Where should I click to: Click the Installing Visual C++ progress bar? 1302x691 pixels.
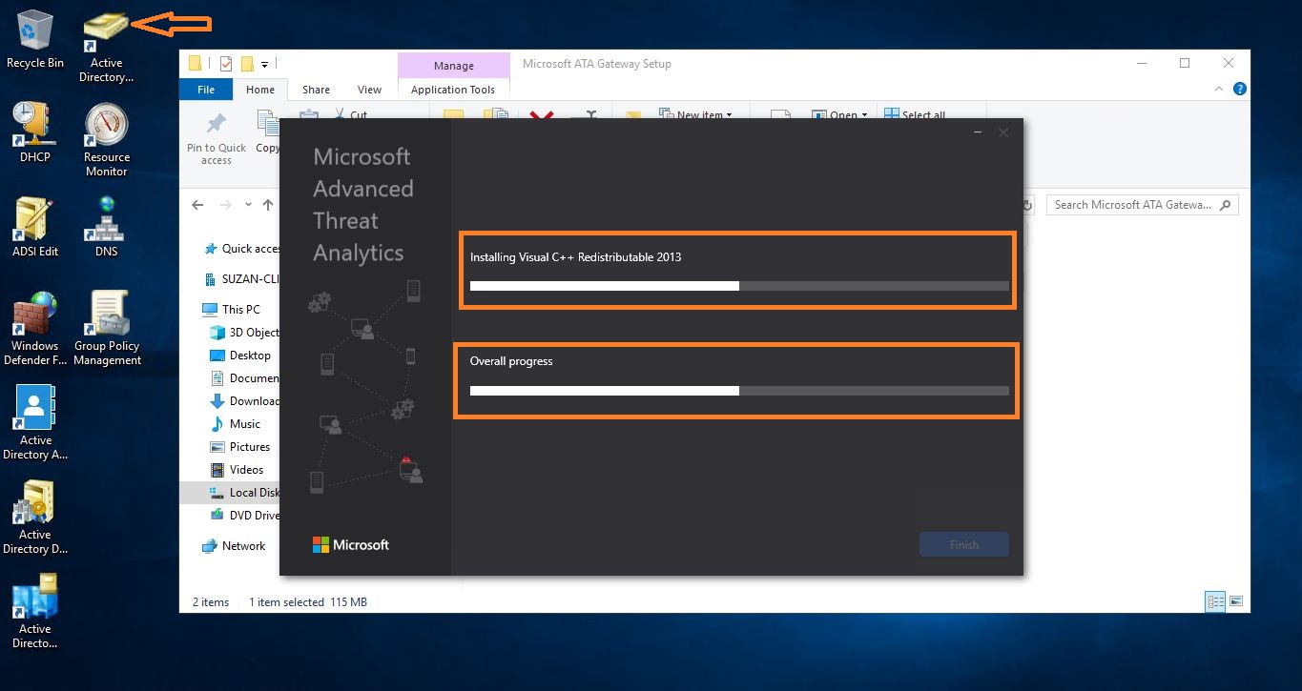click(x=739, y=286)
